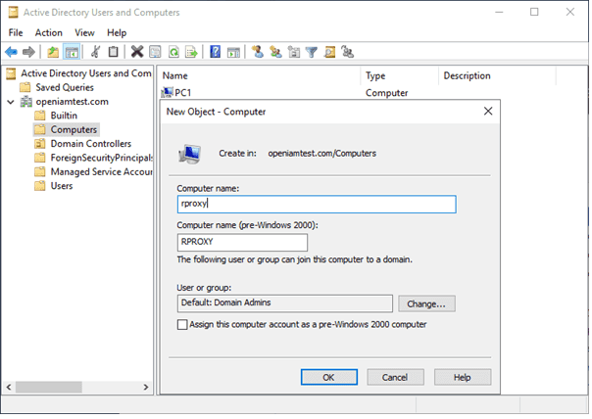Viewport: 592px width, 419px height.
Task: Enable pre-Windows 2000 computer account checkbox
Action: point(183,324)
